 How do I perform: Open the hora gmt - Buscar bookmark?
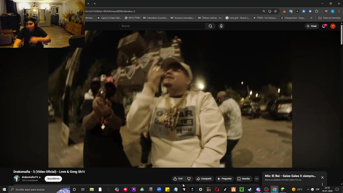[x=238, y=18]
